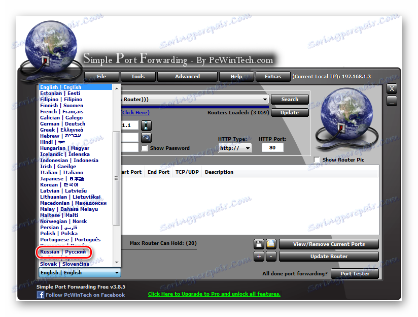418x317 pixels.
Task: Select Slovak | Slovenčina language
Action: (x=76, y=264)
